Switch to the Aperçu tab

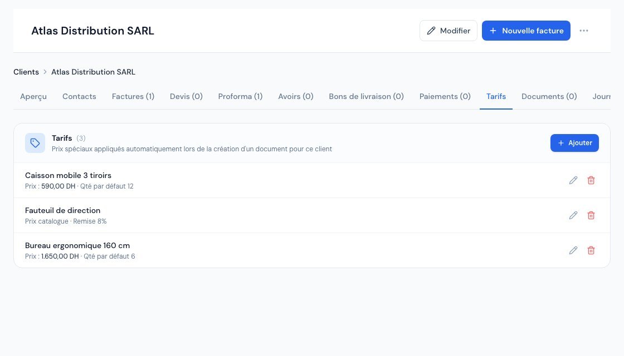(x=33, y=97)
